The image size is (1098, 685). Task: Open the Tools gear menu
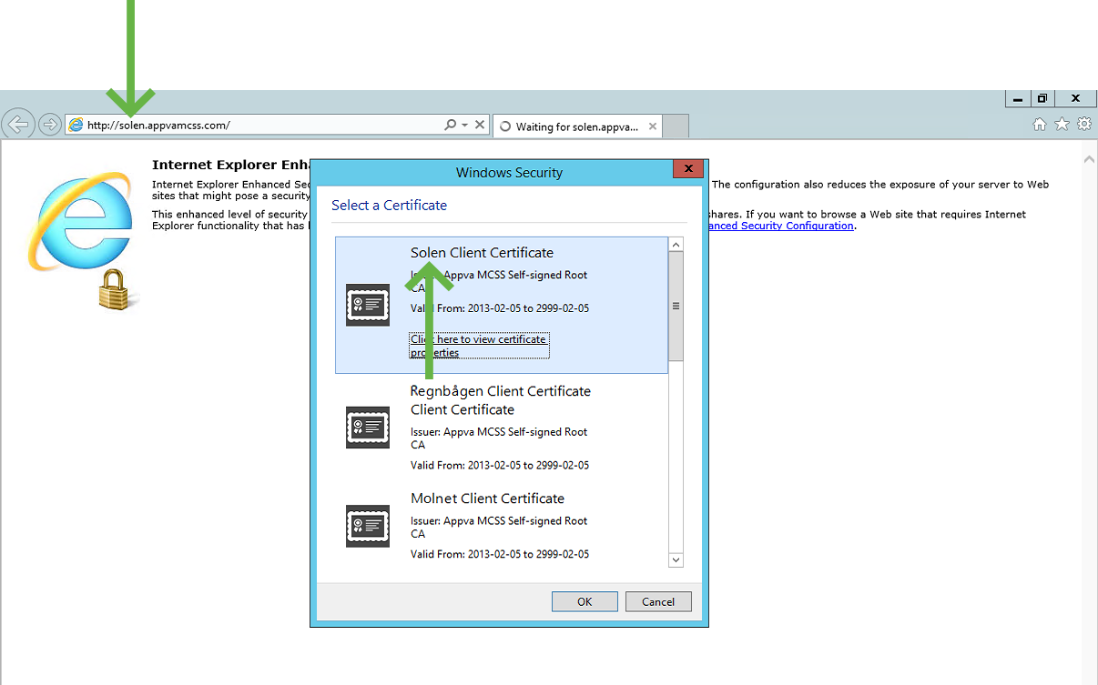tap(1083, 125)
